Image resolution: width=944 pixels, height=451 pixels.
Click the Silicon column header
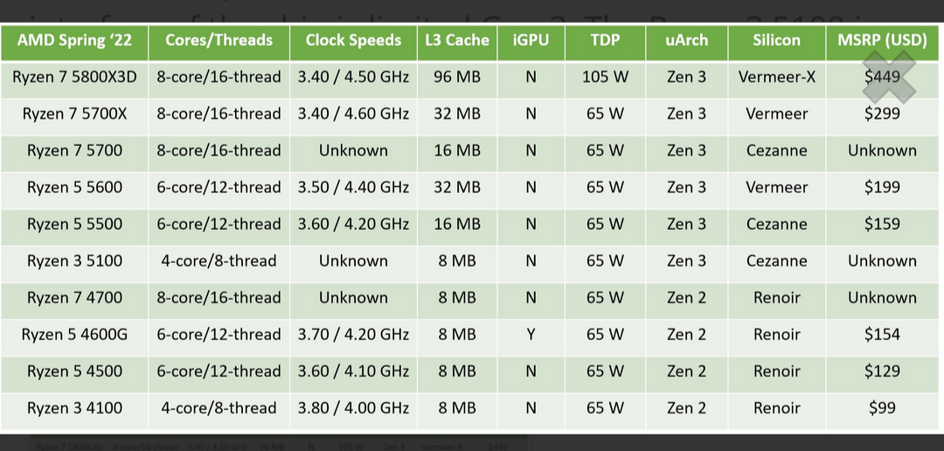776,40
